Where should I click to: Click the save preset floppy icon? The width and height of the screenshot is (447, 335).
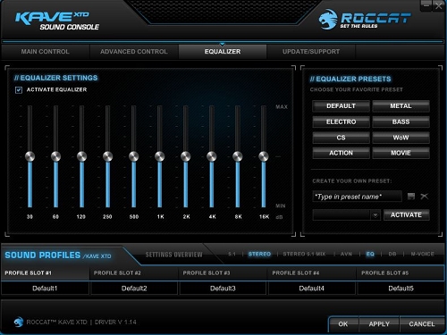pos(411,197)
